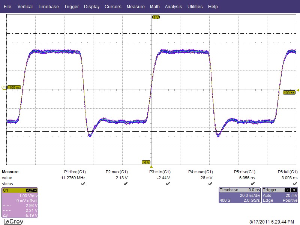Image resolution: width=300 pixels, height=225 pixels.
Task: Open the Trigger descriptor box
Action: 280,195
